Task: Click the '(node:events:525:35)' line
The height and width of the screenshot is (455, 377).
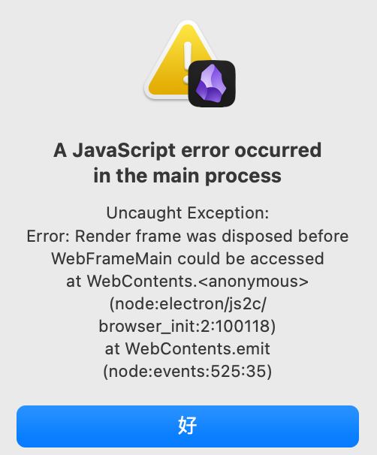Action: (x=188, y=372)
